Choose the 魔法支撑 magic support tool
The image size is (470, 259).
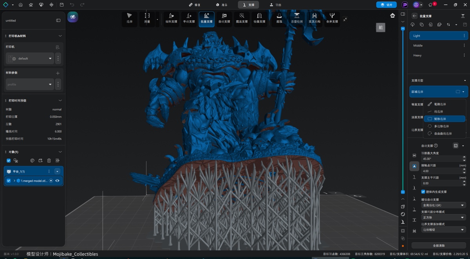[x=242, y=18]
